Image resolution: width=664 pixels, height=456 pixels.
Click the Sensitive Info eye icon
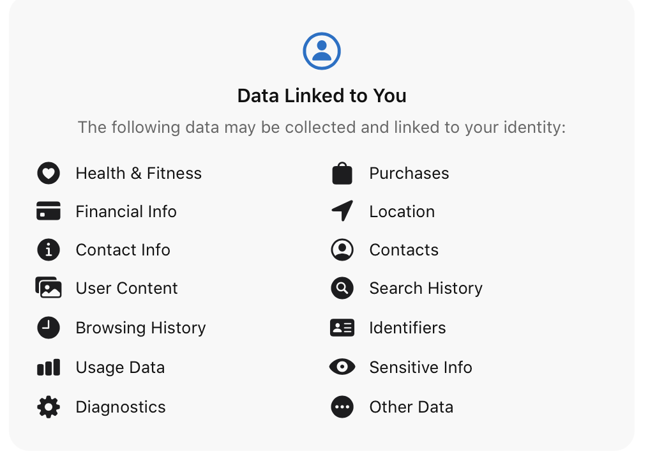342,367
